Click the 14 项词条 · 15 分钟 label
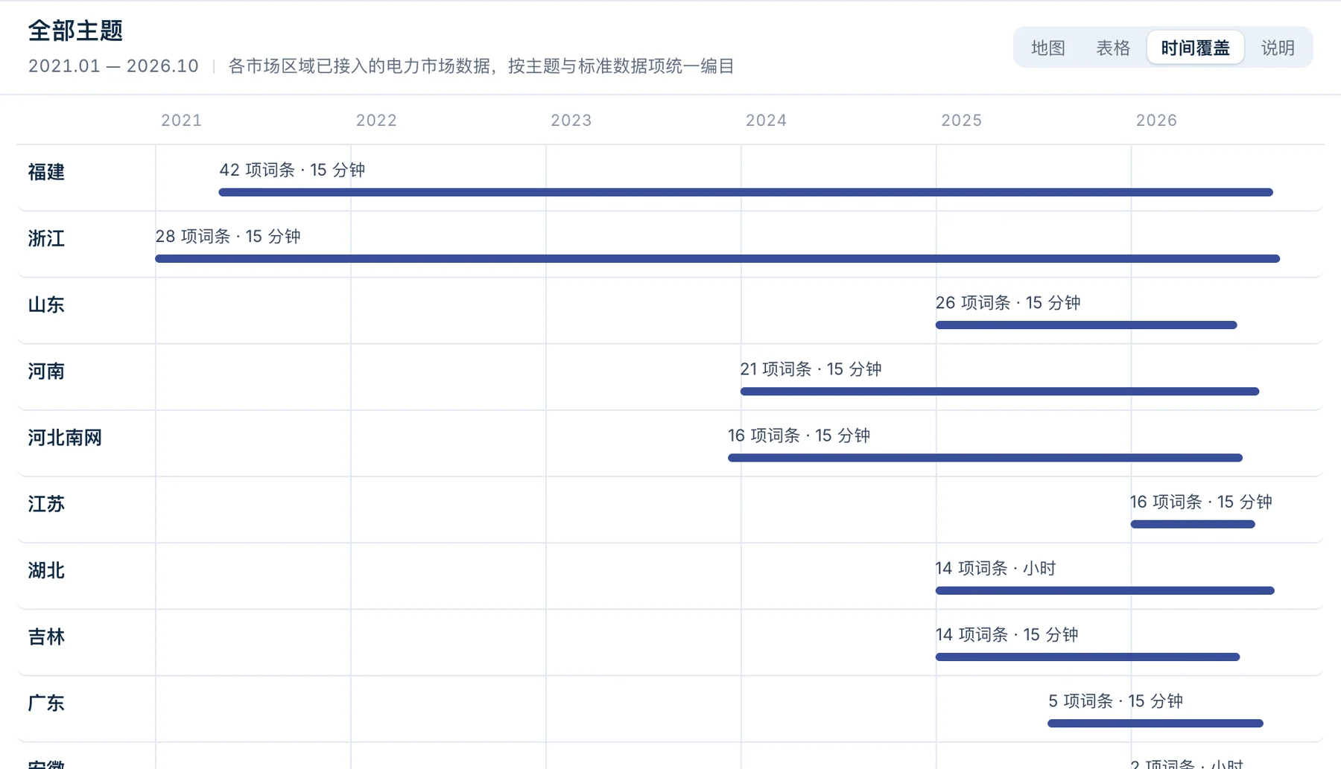 (x=1006, y=634)
